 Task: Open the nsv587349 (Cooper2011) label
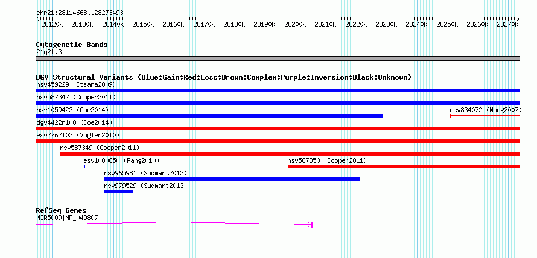point(100,148)
